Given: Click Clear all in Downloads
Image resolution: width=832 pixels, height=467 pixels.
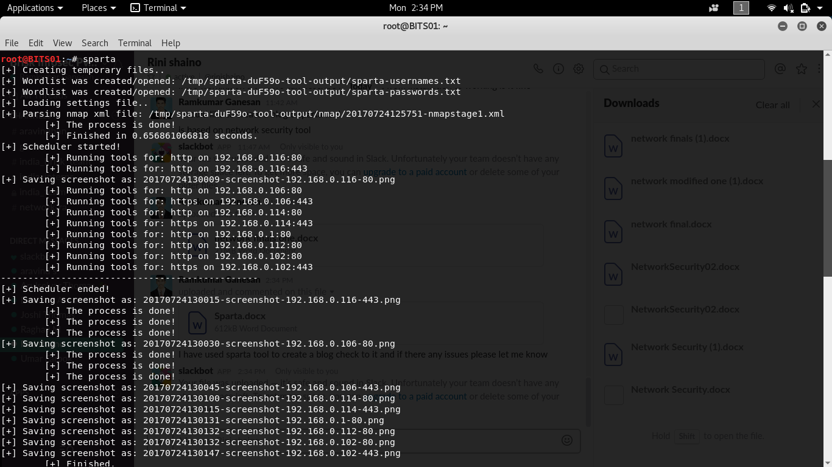Looking at the screenshot, I should (x=772, y=105).
